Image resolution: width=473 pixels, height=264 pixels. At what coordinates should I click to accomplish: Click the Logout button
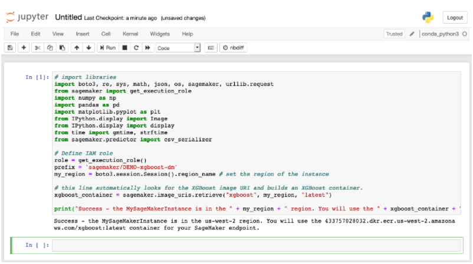[x=455, y=18]
